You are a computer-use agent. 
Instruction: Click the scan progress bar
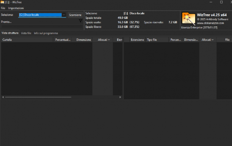(x=42, y=26)
